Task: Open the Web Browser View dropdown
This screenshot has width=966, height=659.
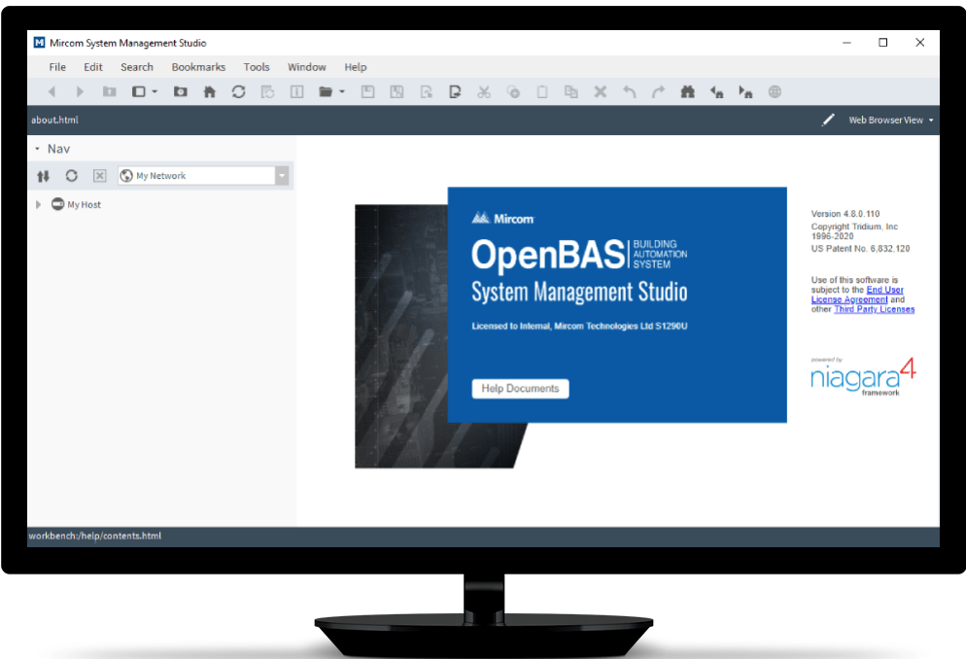Action: [x=891, y=121]
